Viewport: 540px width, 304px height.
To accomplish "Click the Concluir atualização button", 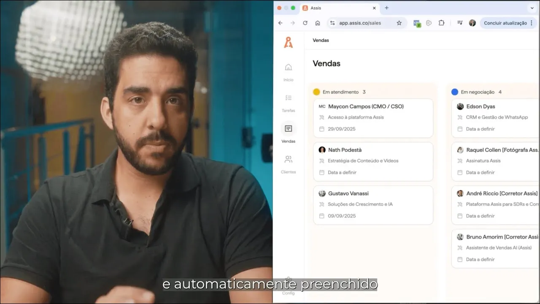I will [x=505, y=23].
